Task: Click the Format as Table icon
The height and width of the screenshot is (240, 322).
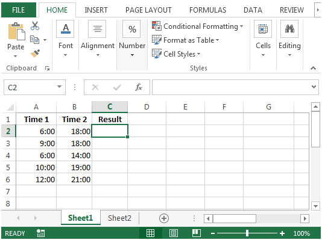Action: click(157, 40)
